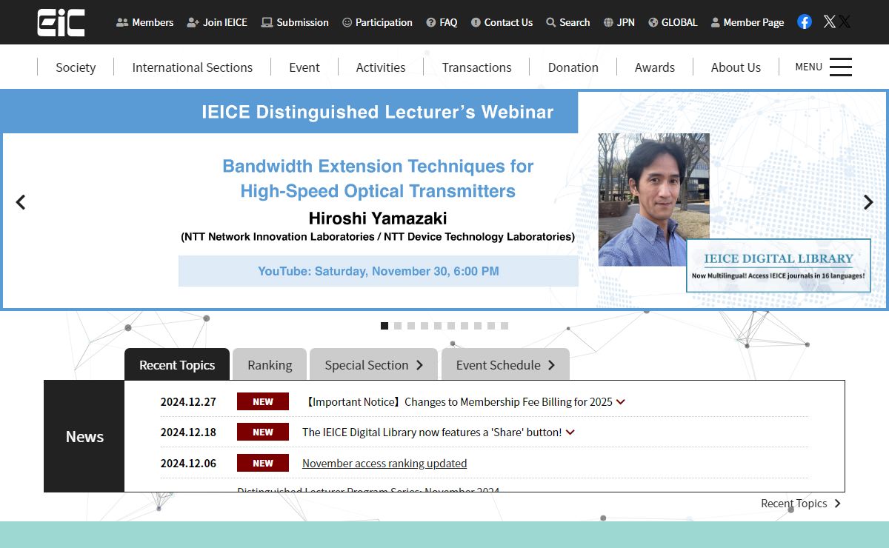889x548 pixels.
Task: Switch to the Event Schedule tab
Action: (505, 364)
